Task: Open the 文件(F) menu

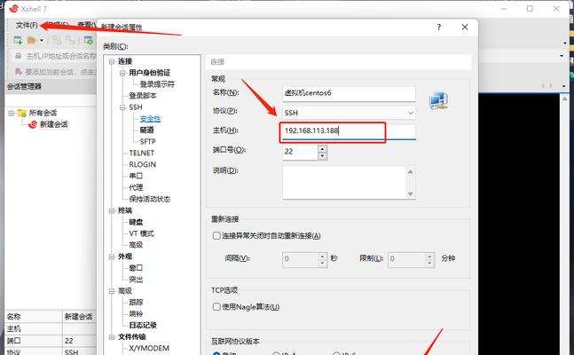Action: (27, 25)
